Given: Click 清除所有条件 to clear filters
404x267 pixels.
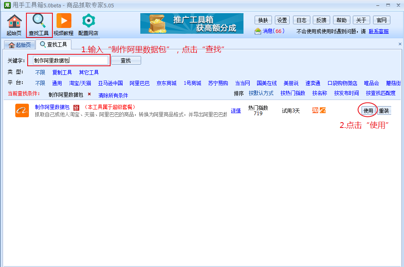Looking at the screenshot, I should (x=113, y=95).
